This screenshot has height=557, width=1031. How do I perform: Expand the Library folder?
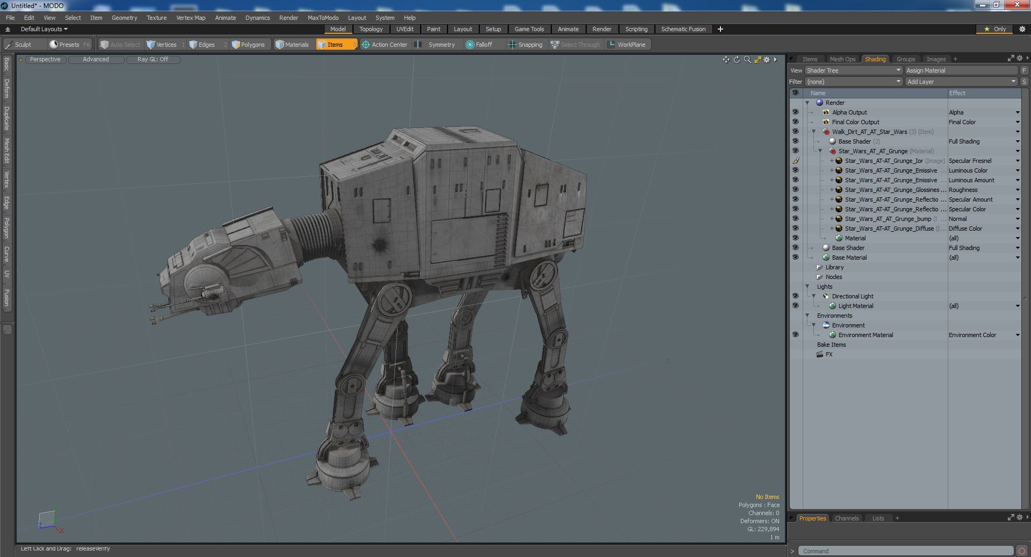click(x=819, y=267)
